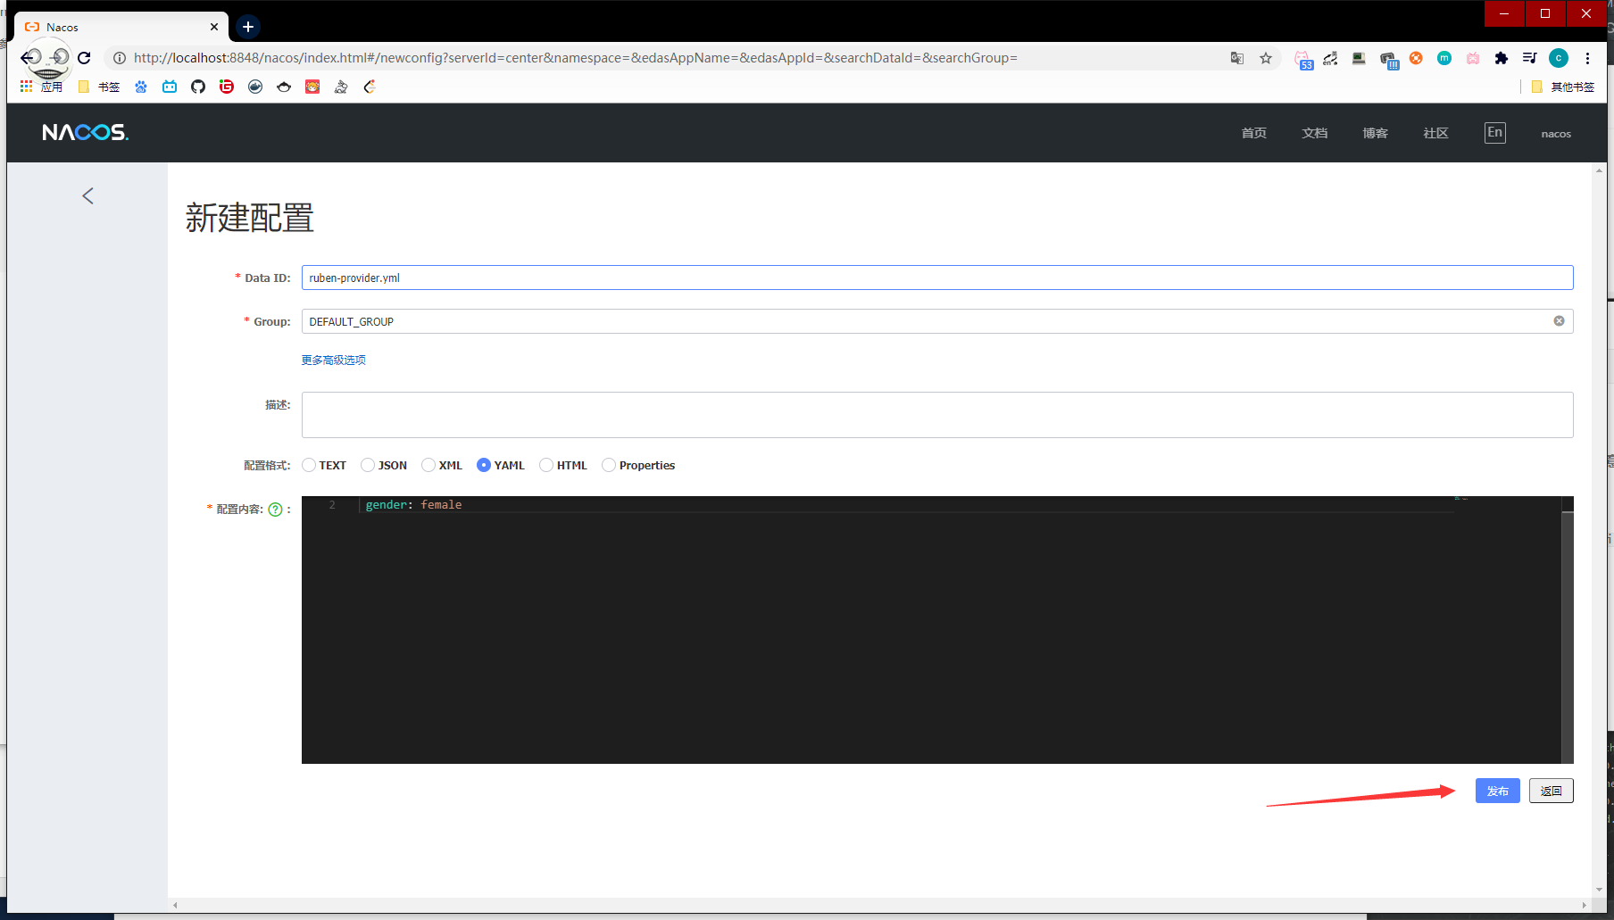Open 首页 in the top navigation

1253,133
